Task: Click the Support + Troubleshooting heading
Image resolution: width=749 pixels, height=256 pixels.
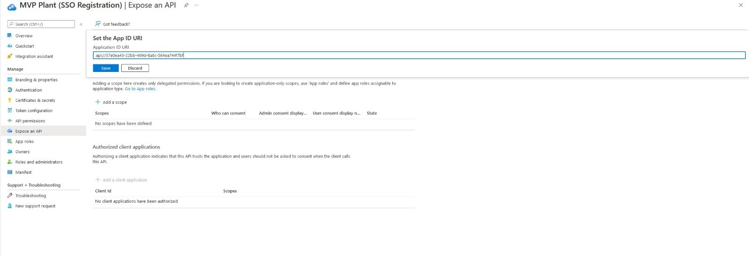Action: tap(34, 185)
